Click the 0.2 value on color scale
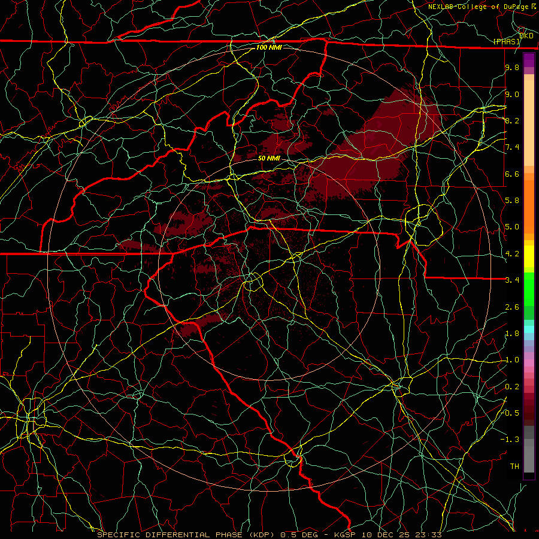The width and height of the screenshot is (539, 539). pyautogui.click(x=512, y=387)
